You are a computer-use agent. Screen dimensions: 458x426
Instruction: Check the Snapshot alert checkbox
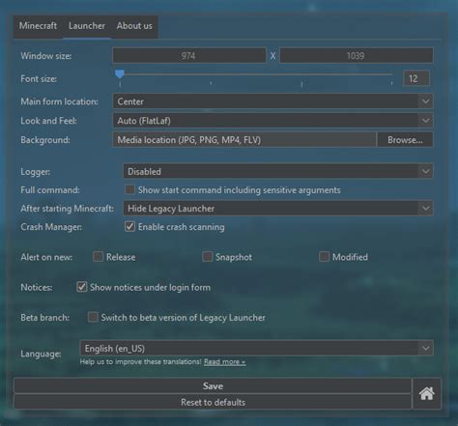tap(208, 257)
